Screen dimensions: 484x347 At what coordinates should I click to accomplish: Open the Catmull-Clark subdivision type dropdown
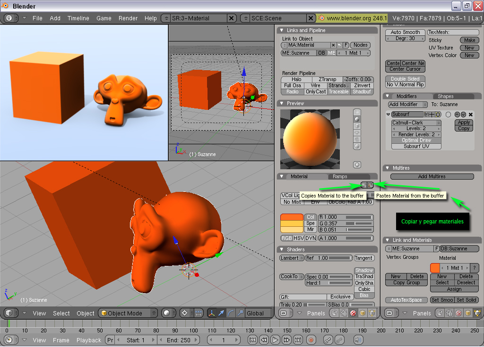(x=416, y=123)
